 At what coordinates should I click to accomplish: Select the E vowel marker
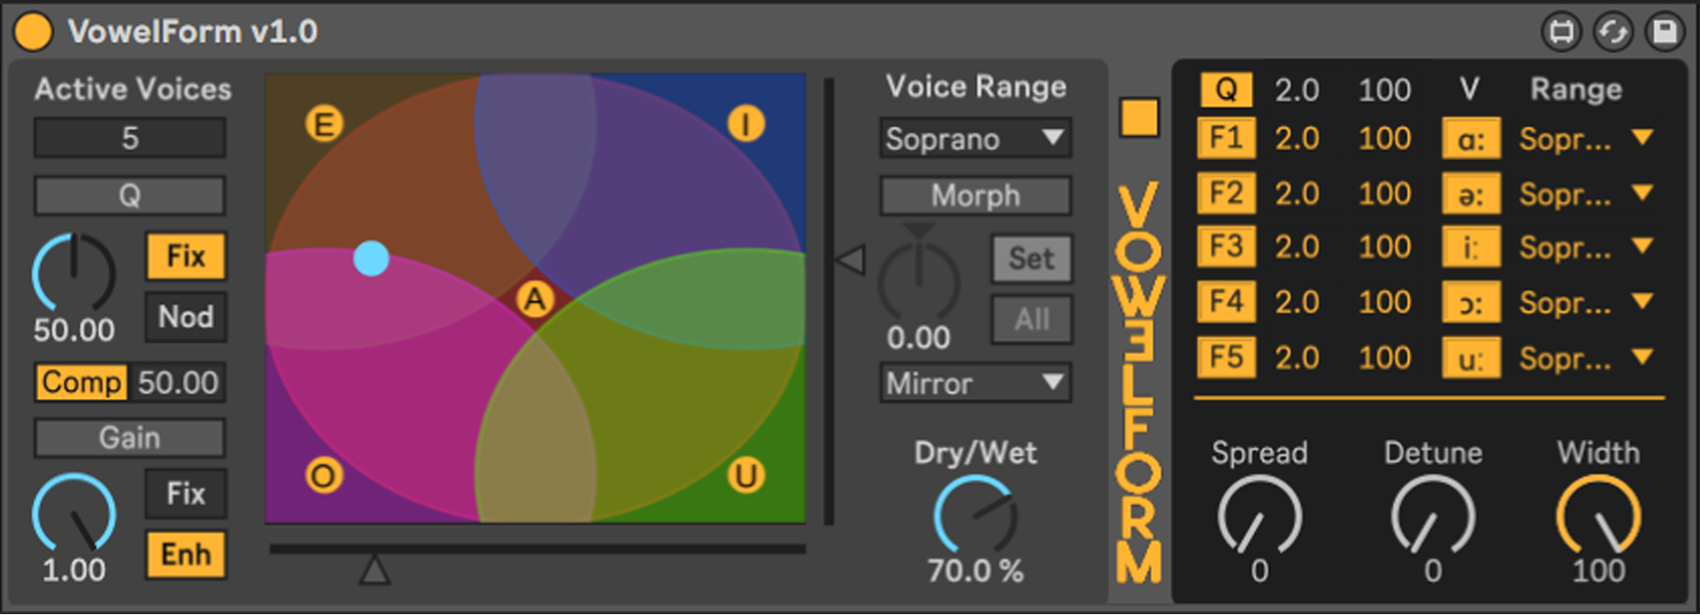(324, 124)
